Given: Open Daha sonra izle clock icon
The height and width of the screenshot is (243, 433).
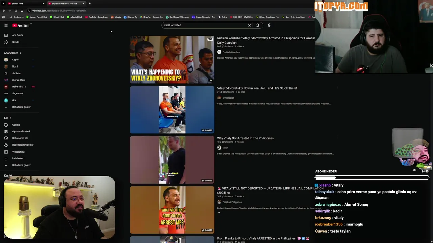Looking at the screenshot, I should pos(6,138).
